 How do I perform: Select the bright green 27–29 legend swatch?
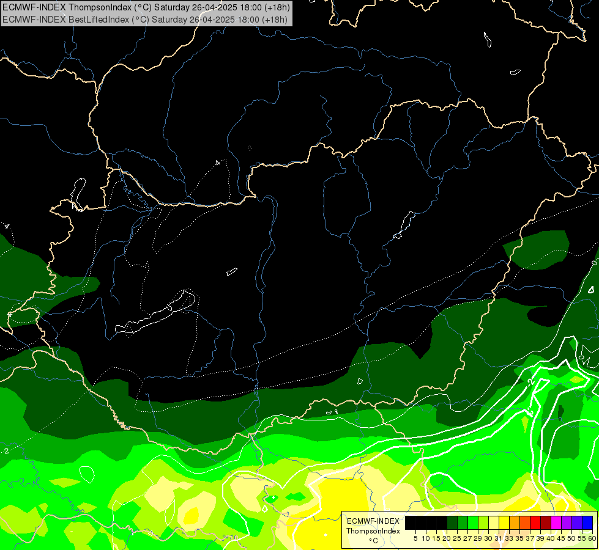(473, 522)
